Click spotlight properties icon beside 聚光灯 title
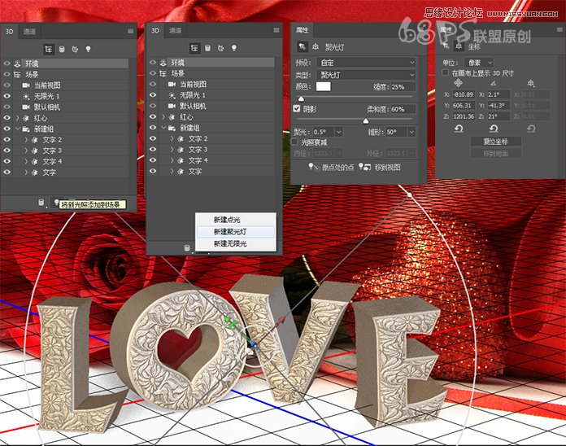The width and height of the screenshot is (566, 446). pyautogui.click(x=303, y=46)
